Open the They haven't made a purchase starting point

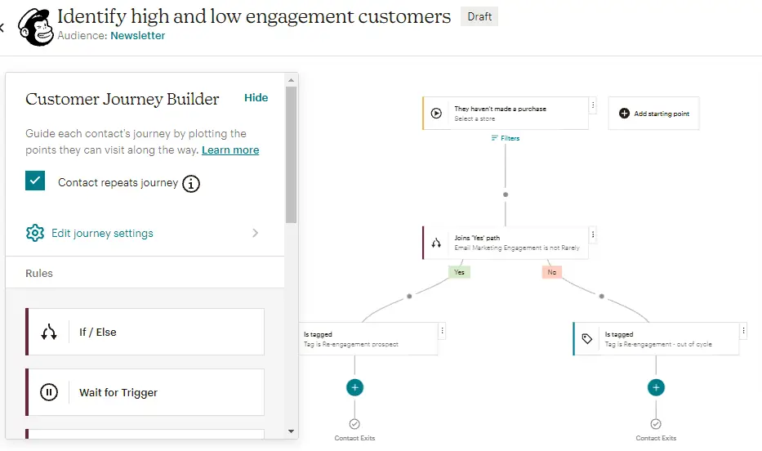pos(506,114)
